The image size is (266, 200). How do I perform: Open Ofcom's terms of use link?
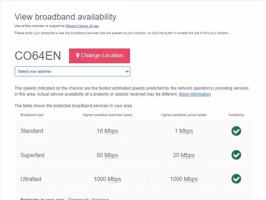82,26
